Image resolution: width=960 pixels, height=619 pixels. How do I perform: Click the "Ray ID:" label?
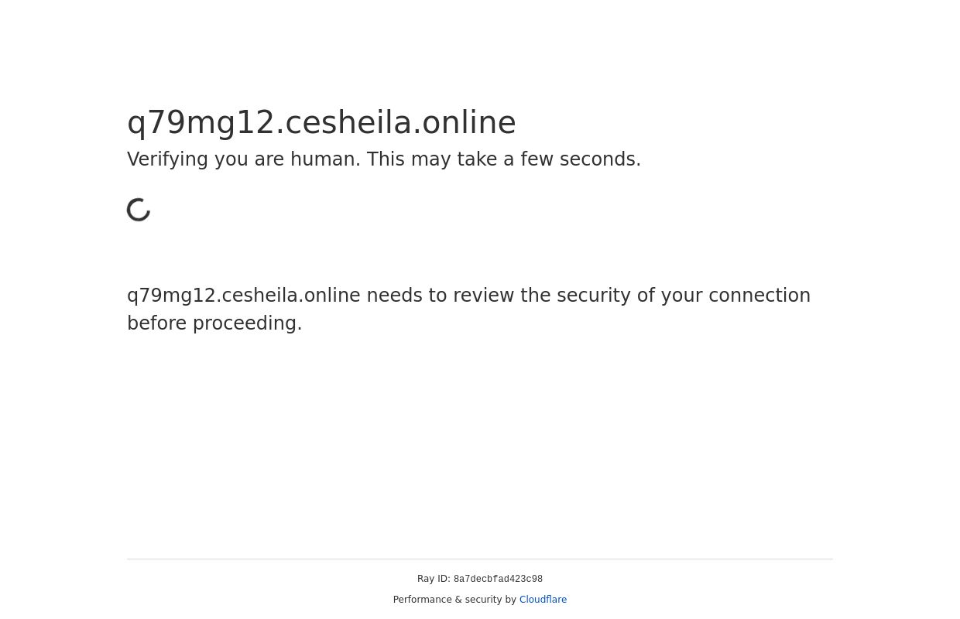pyautogui.click(x=434, y=579)
